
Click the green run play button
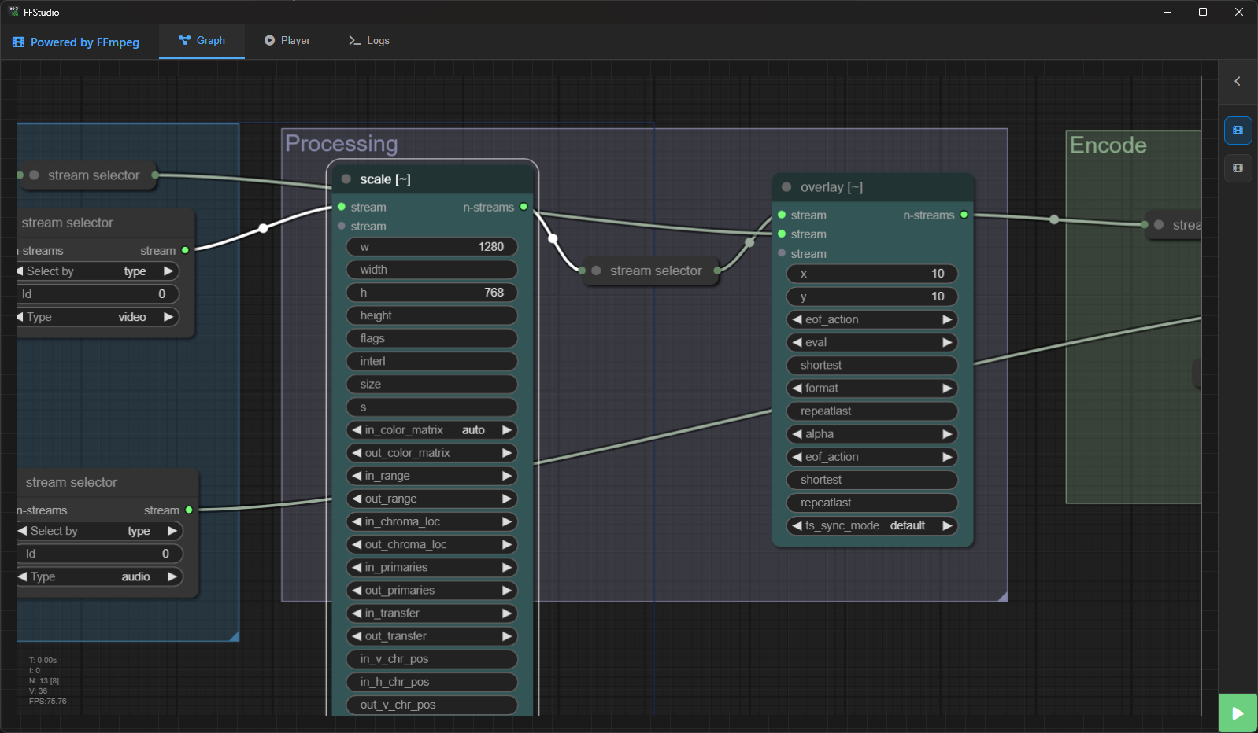(x=1238, y=713)
